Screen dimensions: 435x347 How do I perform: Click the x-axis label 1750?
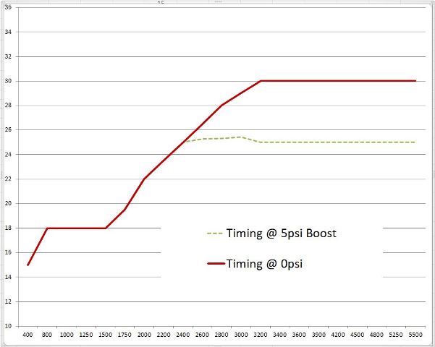[x=124, y=335]
